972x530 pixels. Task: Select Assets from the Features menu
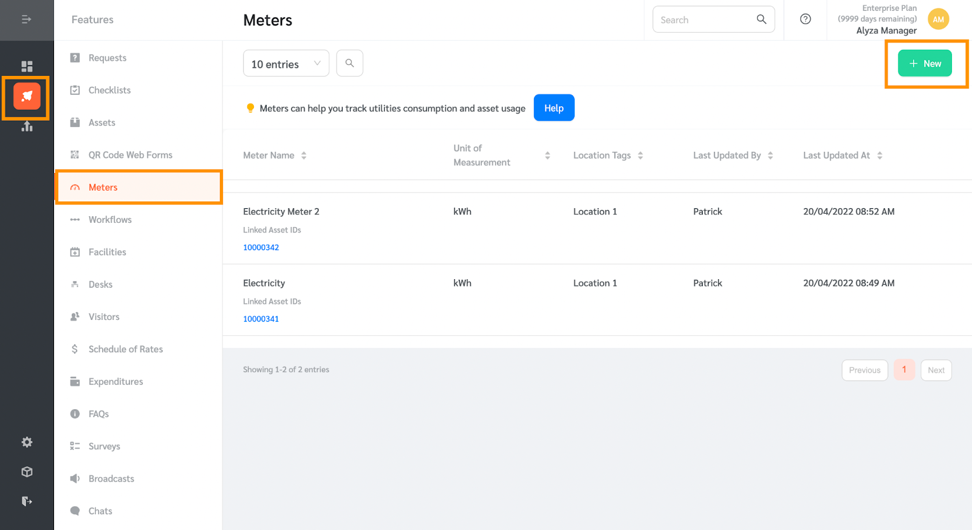pyautogui.click(x=101, y=122)
